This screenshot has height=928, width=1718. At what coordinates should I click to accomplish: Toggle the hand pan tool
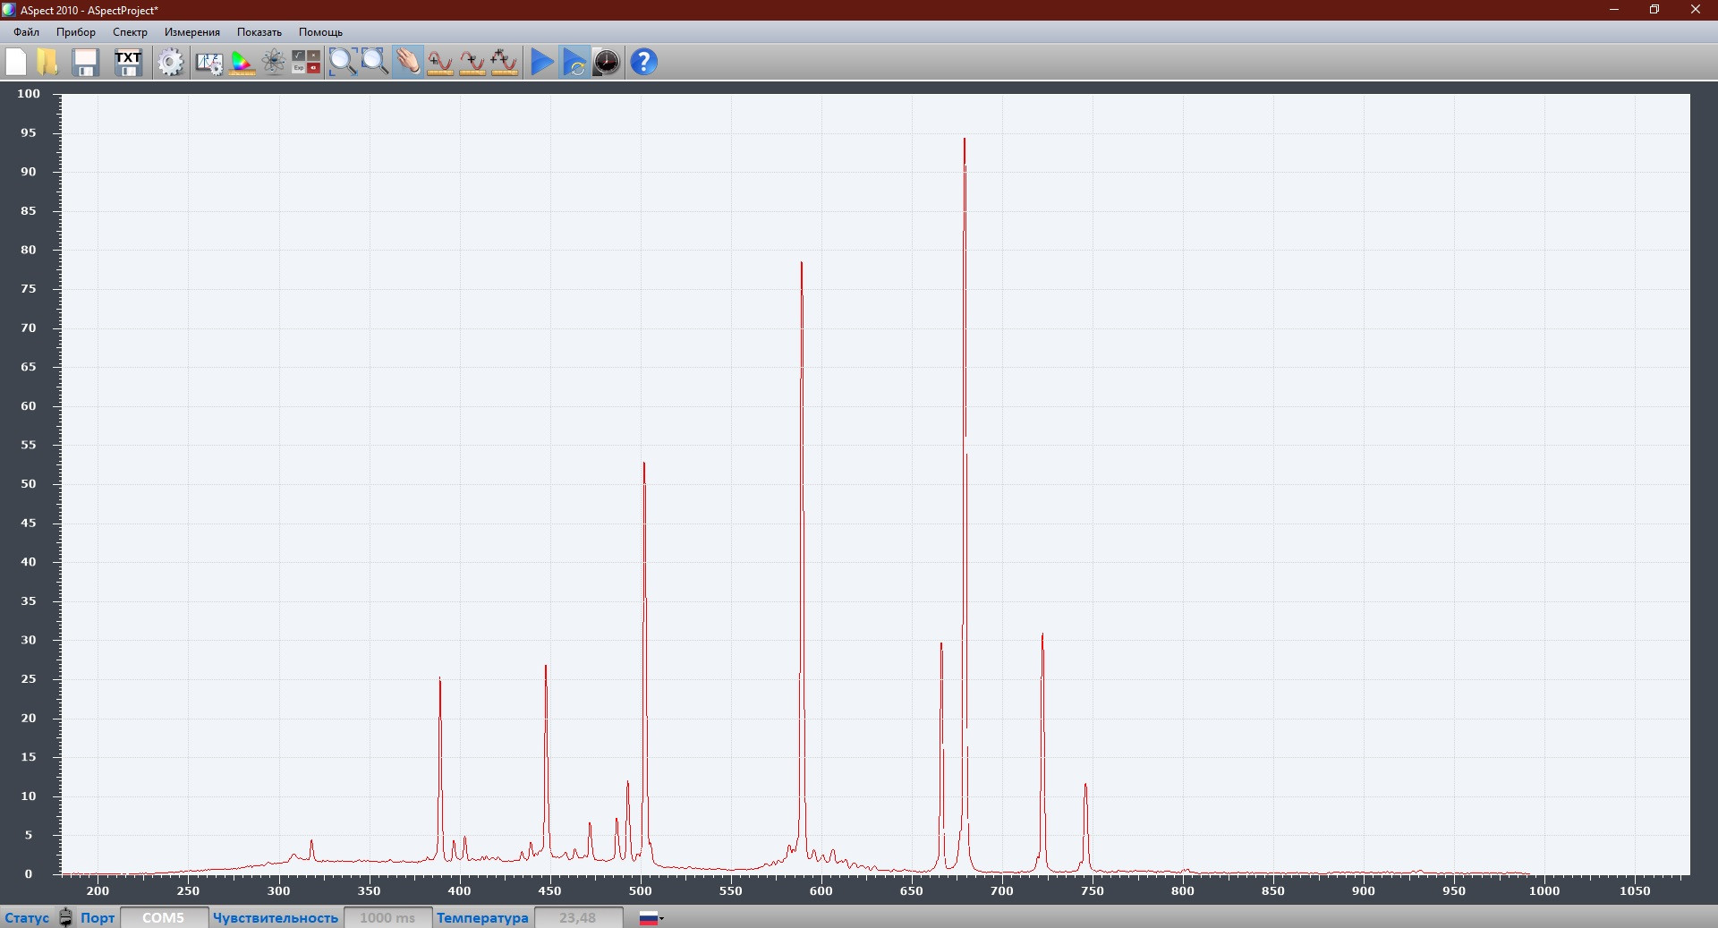(x=407, y=62)
